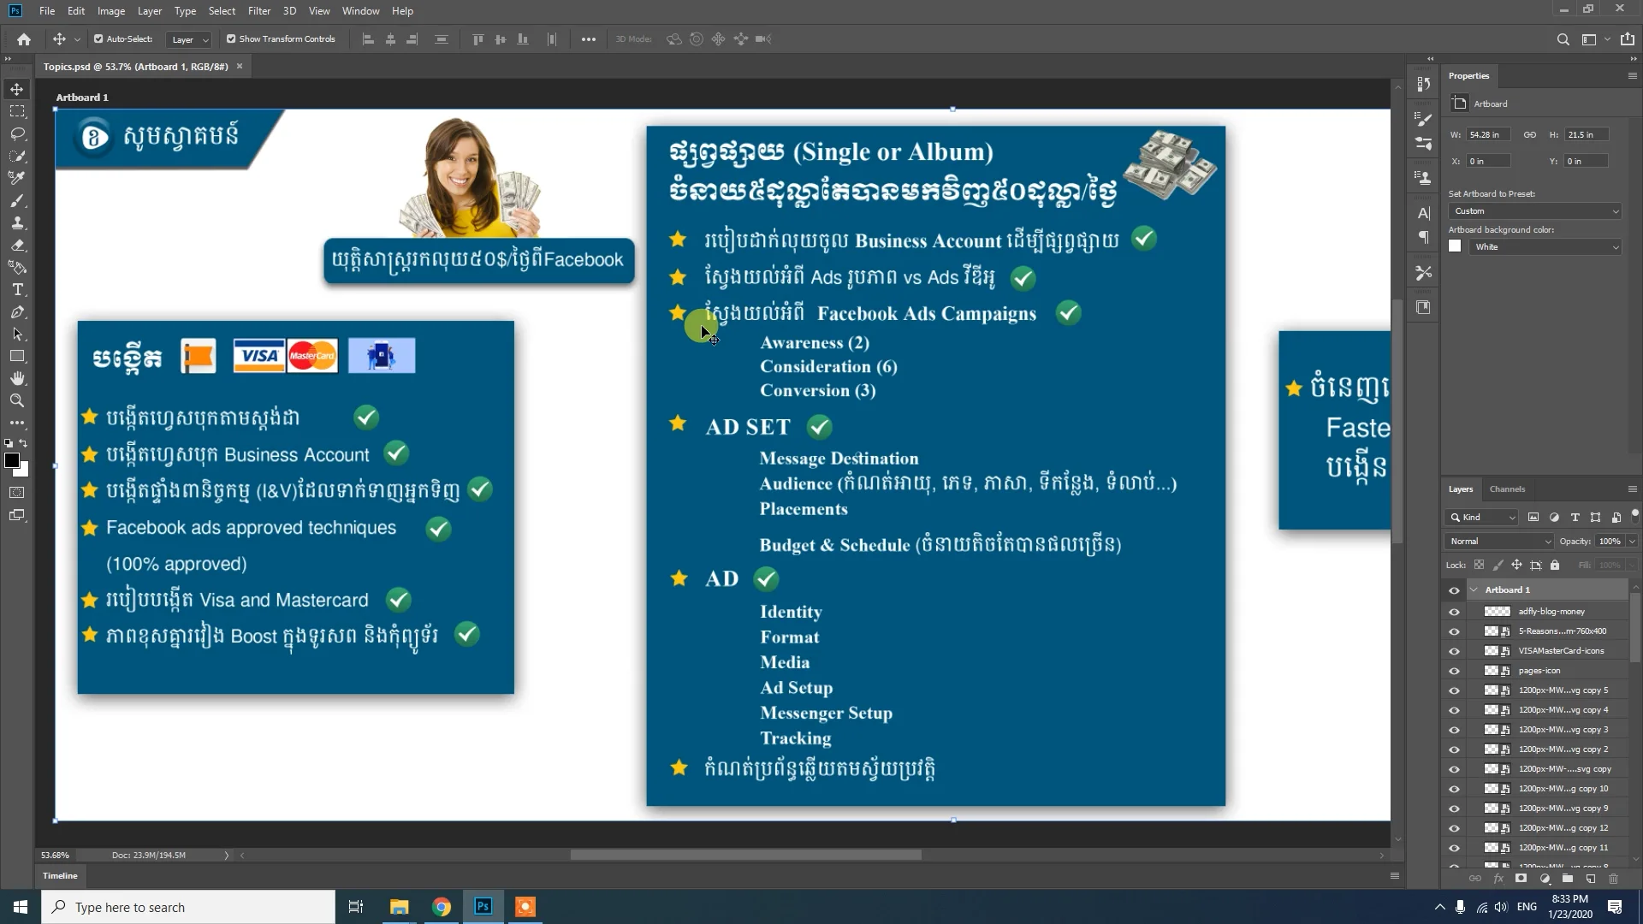
Task: Select the Move tool
Action: (17, 89)
